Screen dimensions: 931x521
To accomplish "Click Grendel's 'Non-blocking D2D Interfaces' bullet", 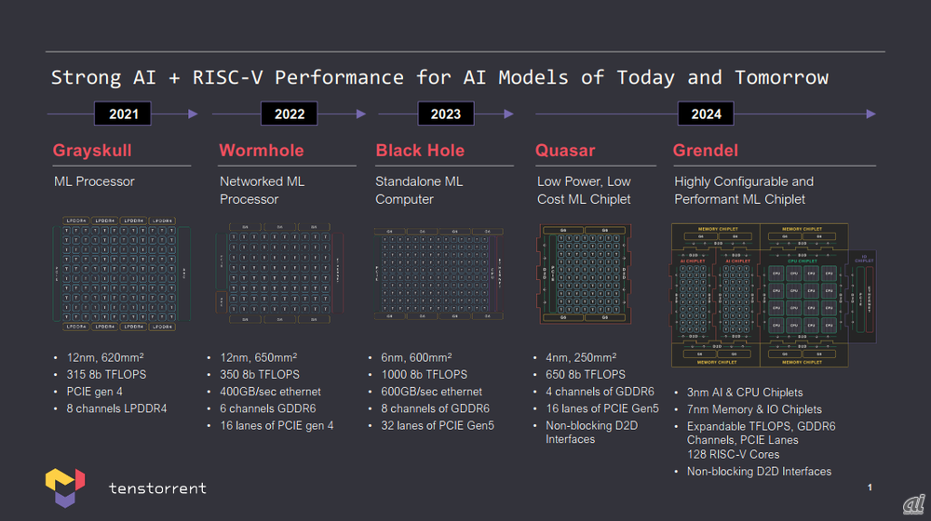I will [759, 471].
